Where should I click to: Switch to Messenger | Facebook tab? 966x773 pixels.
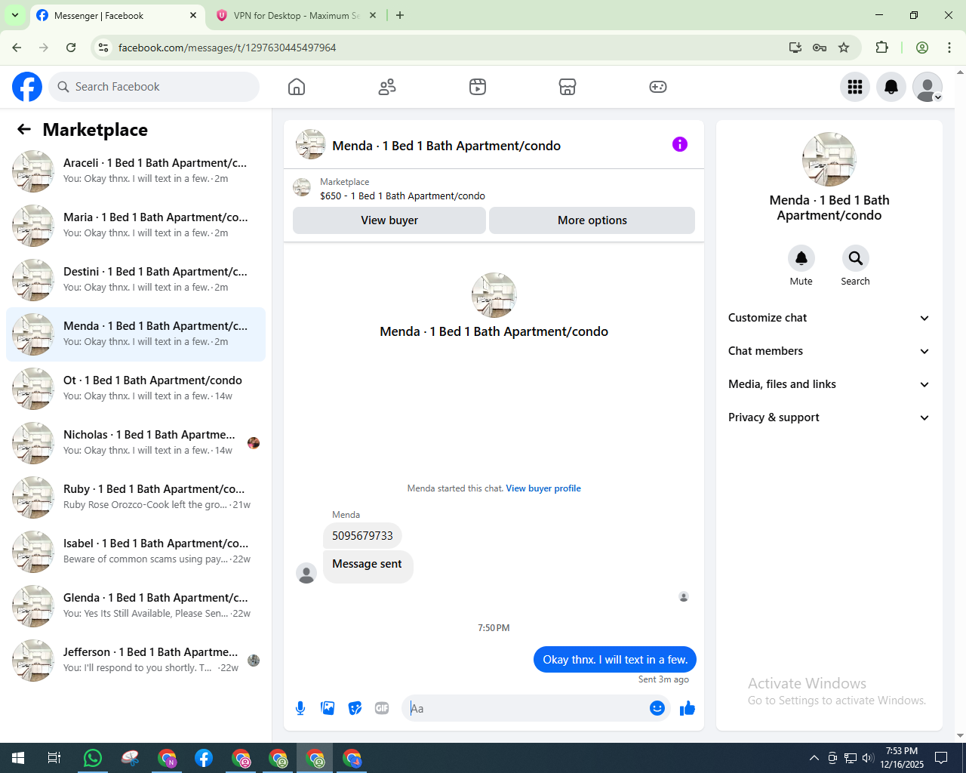117,15
